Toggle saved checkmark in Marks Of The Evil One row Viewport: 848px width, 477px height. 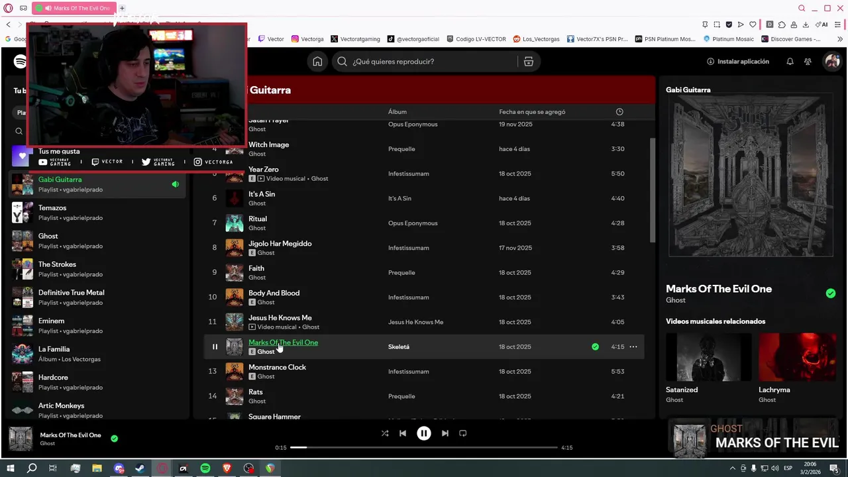tap(595, 346)
